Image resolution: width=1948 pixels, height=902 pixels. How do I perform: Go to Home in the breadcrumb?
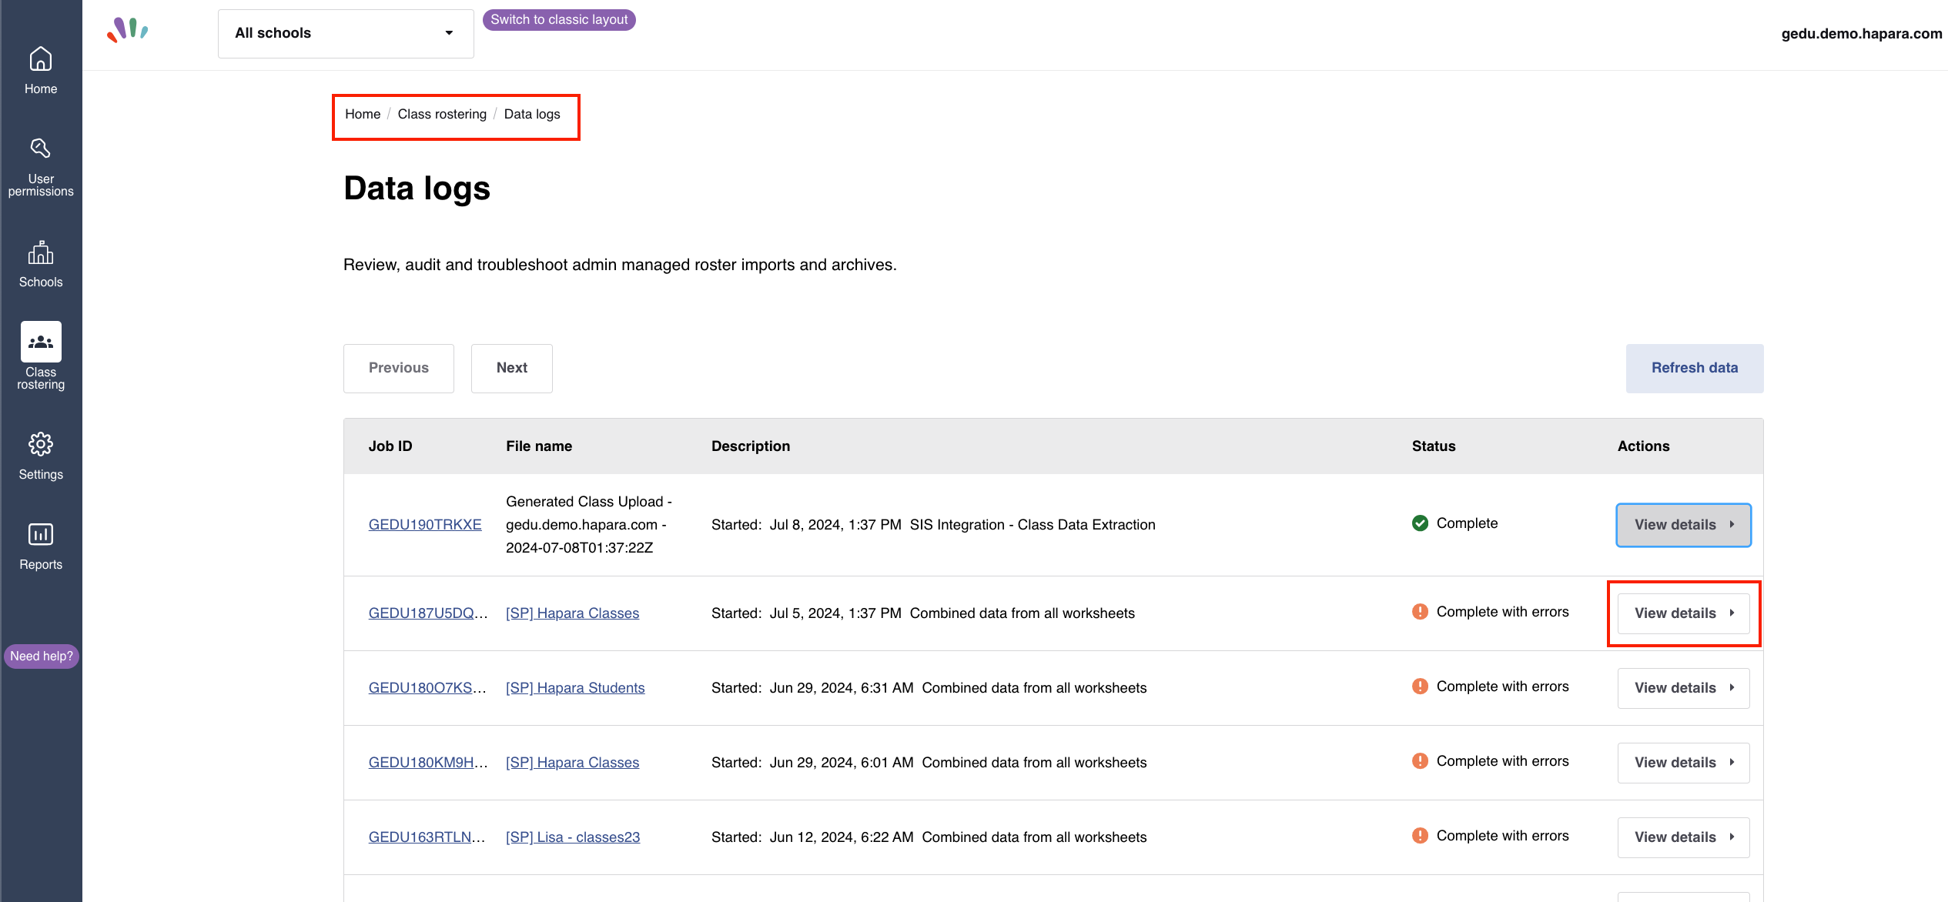tap(363, 115)
